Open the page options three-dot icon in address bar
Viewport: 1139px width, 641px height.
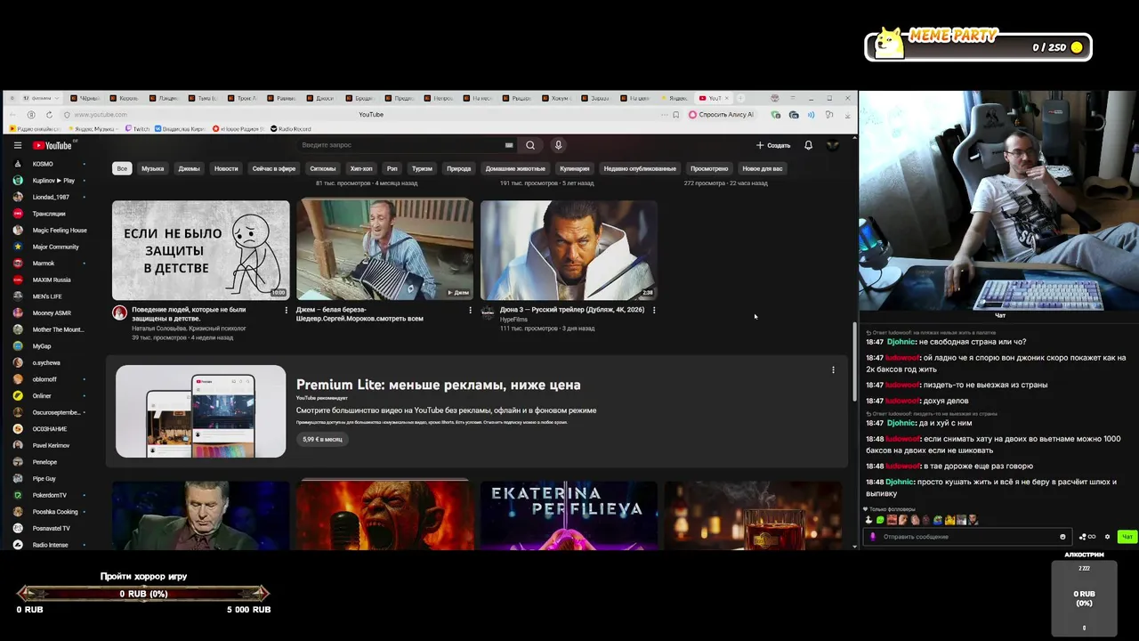(x=664, y=115)
